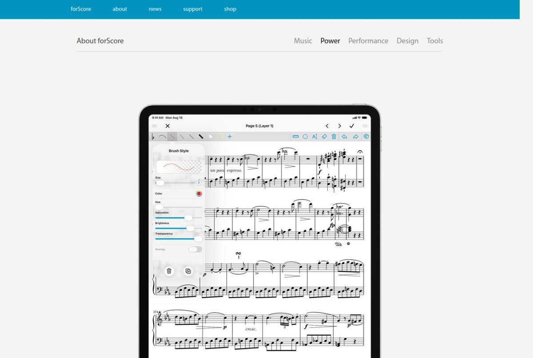Choose the white highlighter preset
This screenshot has width=533, height=358.
point(211,137)
